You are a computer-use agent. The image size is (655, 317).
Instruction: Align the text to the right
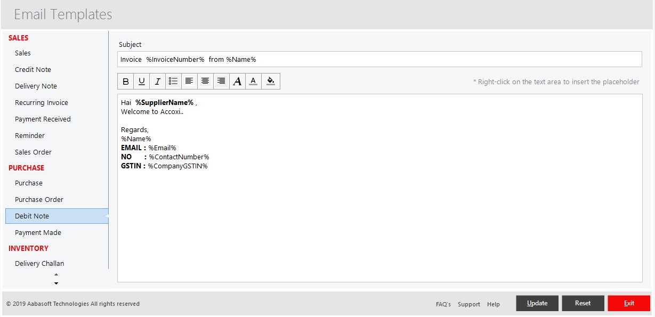point(221,81)
